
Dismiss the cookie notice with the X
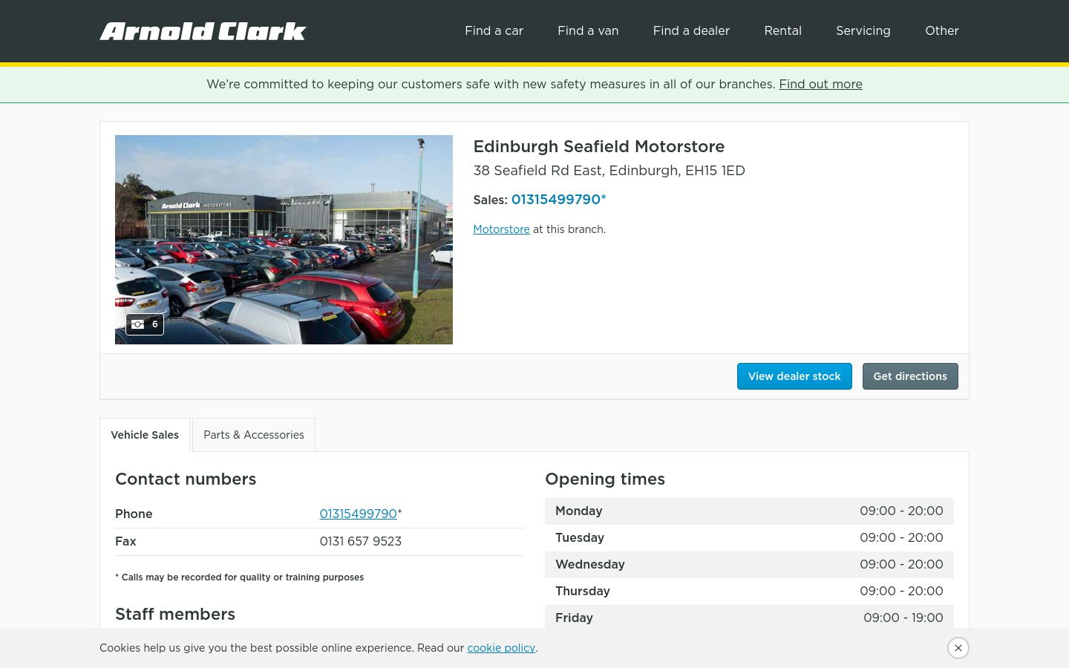click(x=958, y=648)
